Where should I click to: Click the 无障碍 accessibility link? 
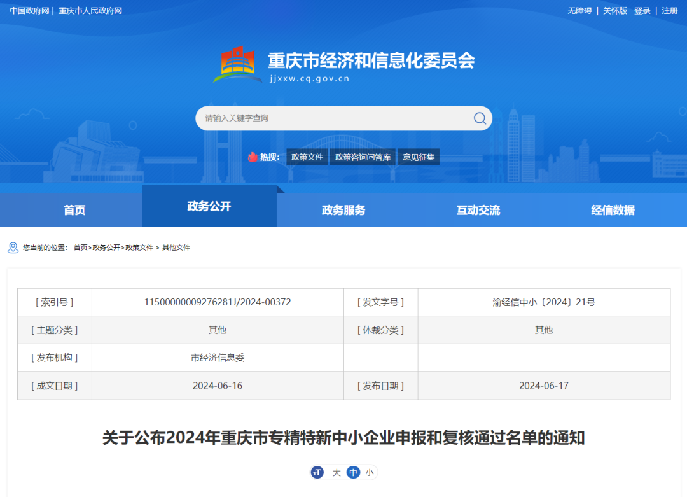(579, 11)
